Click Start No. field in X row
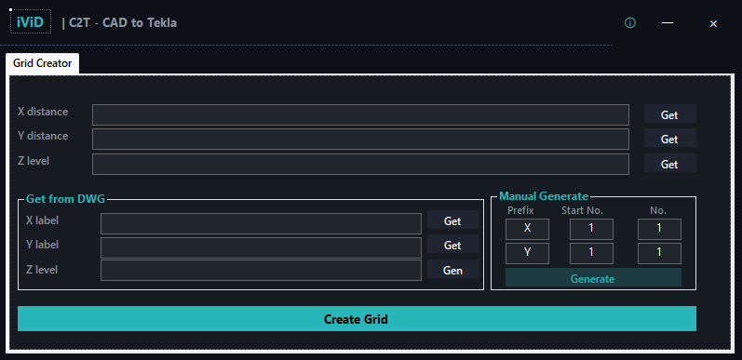This screenshot has height=360, width=742. [x=591, y=229]
